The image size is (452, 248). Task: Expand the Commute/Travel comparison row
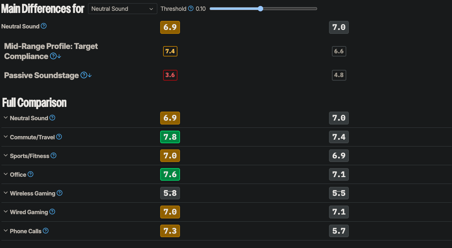pyautogui.click(x=6, y=137)
